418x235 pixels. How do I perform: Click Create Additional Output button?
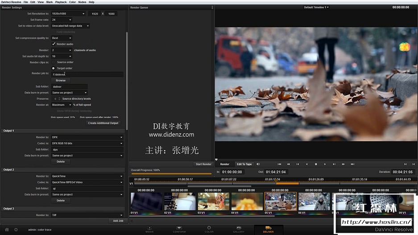pyautogui.click(x=103, y=123)
